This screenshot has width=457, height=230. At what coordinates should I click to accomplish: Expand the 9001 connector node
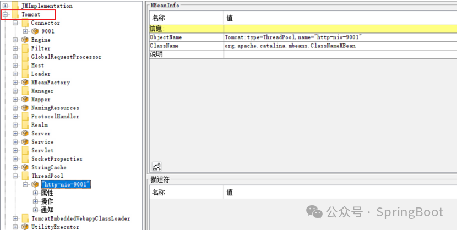[x=25, y=31]
